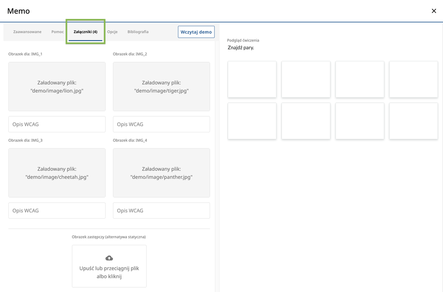Image resolution: width=443 pixels, height=292 pixels.
Task: Click the loaded lion.jpg file area
Action: tap(57, 87)
